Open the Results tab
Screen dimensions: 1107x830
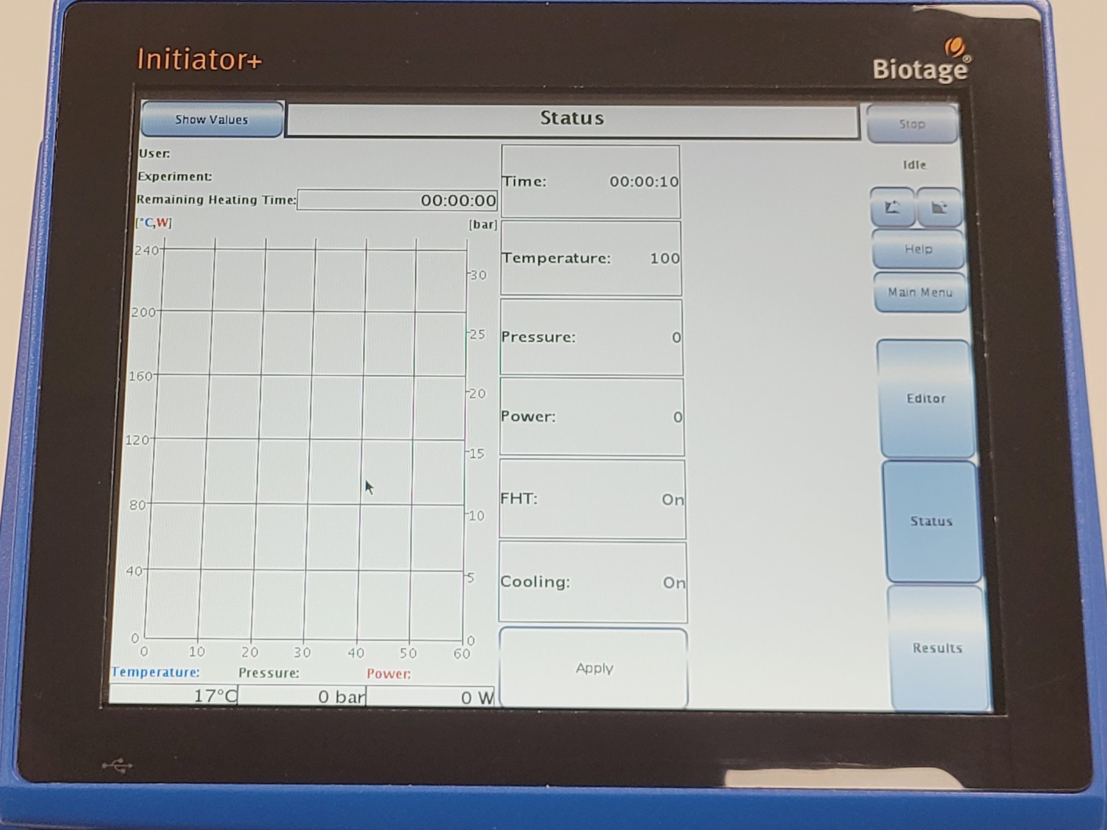[x=938, y=648]
